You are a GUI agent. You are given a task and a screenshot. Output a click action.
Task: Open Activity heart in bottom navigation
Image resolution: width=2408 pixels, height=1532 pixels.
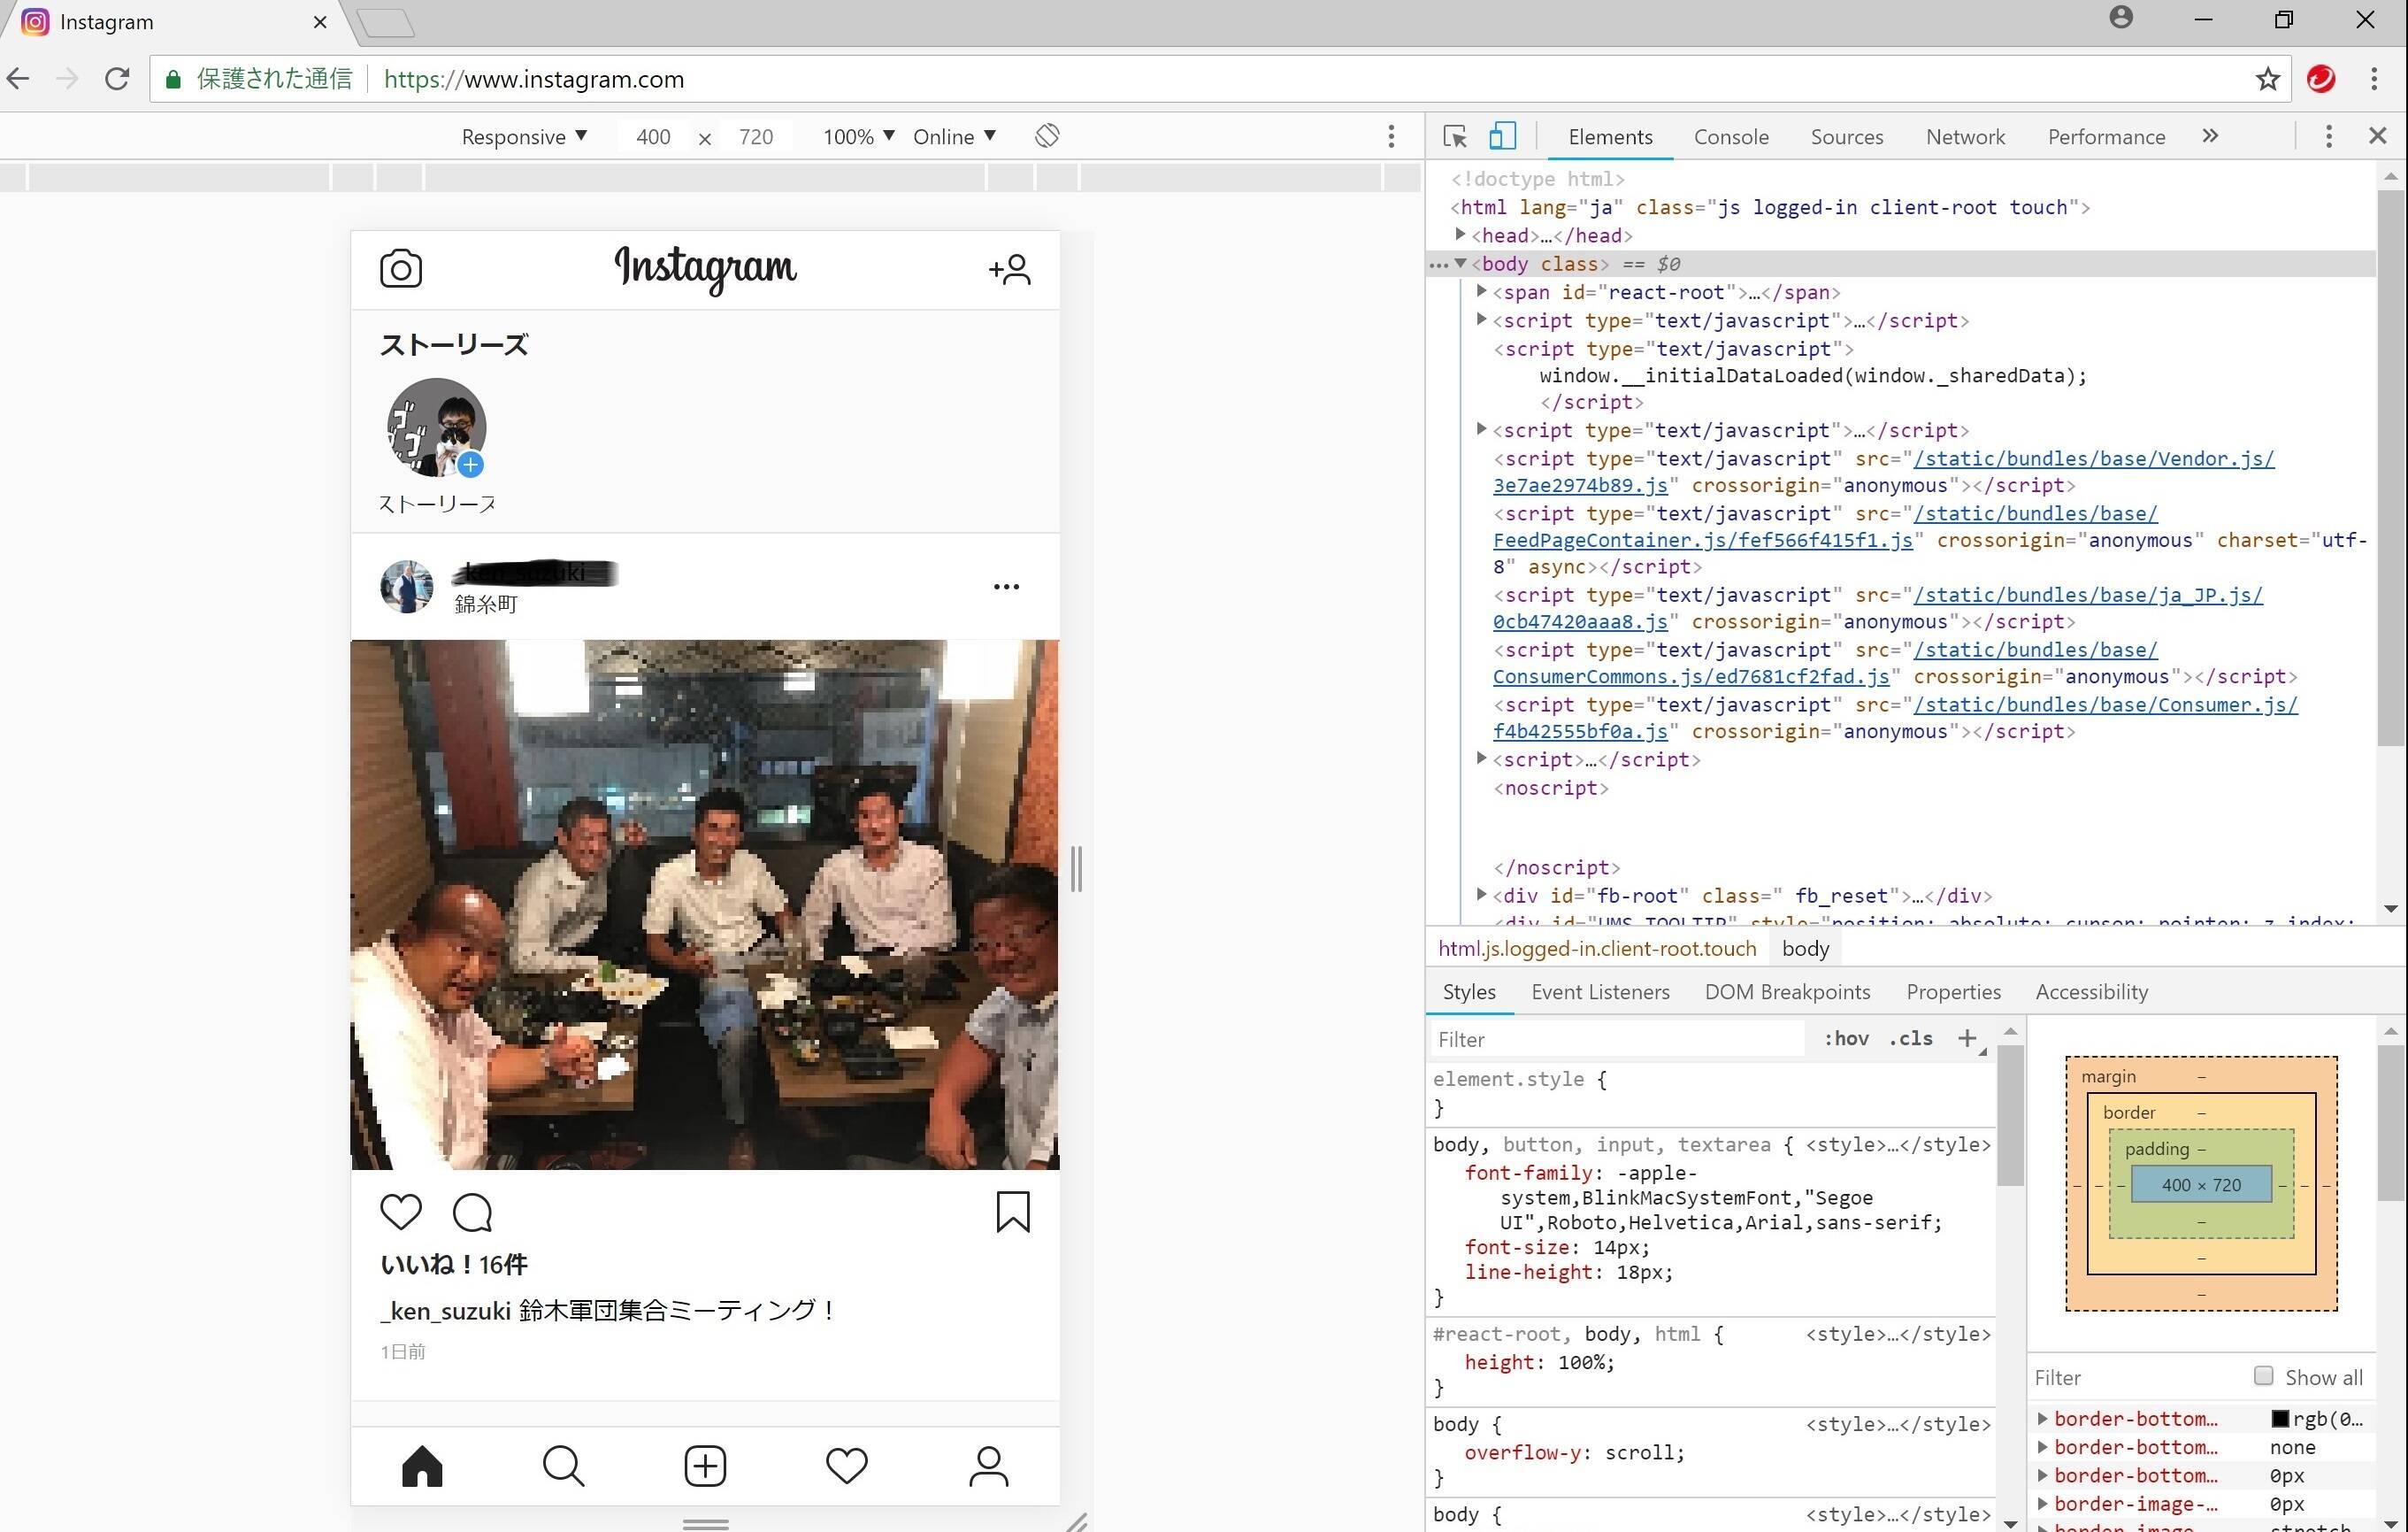click(847, 1466)
